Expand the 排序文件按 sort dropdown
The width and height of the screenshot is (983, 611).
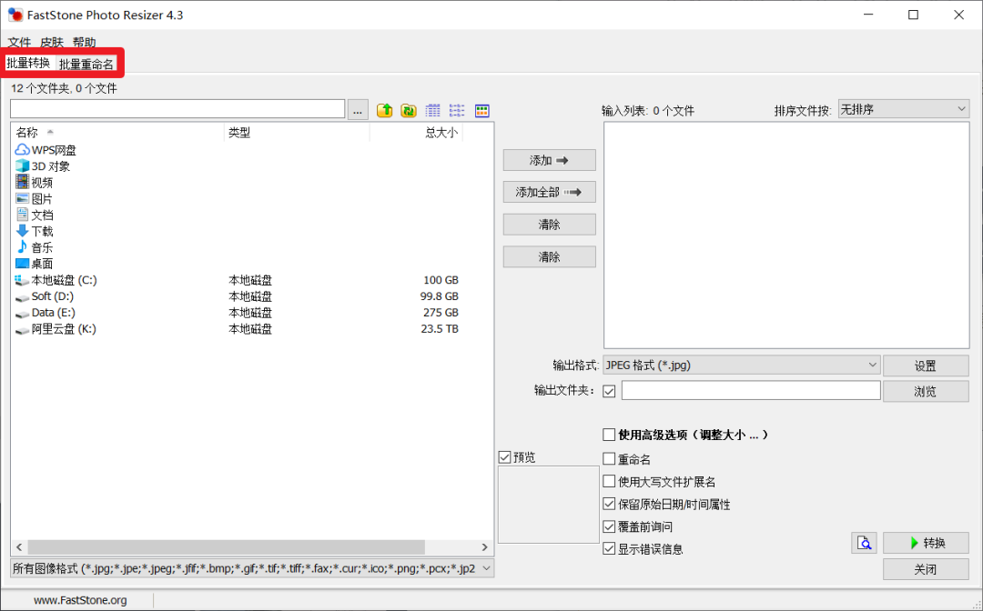pyautogui.click(x=903, y=110)
